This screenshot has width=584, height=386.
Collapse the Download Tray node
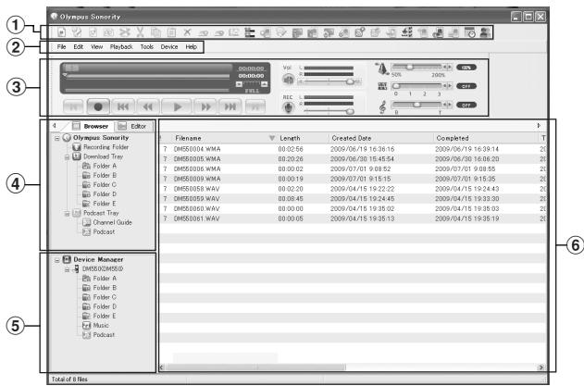pos(67,157)
